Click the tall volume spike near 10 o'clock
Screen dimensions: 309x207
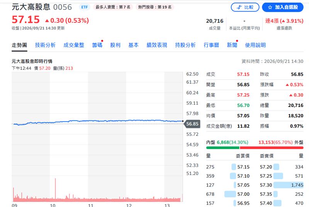pos(55,189)
